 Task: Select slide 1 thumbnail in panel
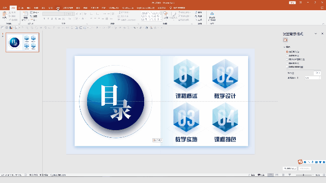point(22,42)
